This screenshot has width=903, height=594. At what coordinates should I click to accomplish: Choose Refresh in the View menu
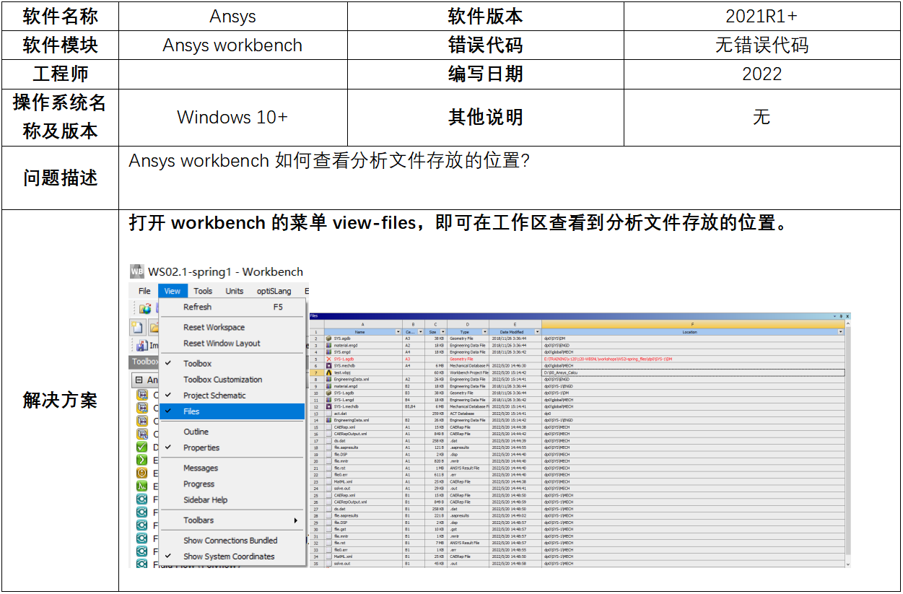197,307
